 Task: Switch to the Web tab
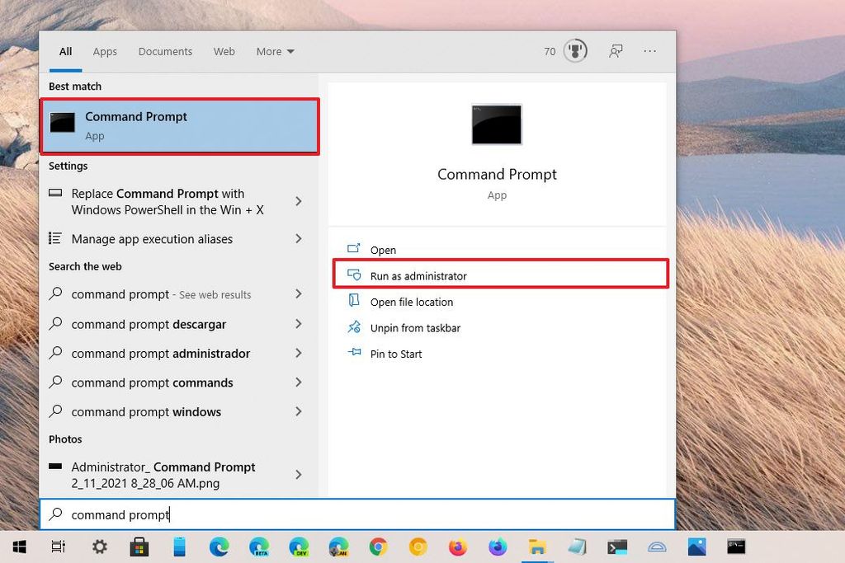point(224,51)
